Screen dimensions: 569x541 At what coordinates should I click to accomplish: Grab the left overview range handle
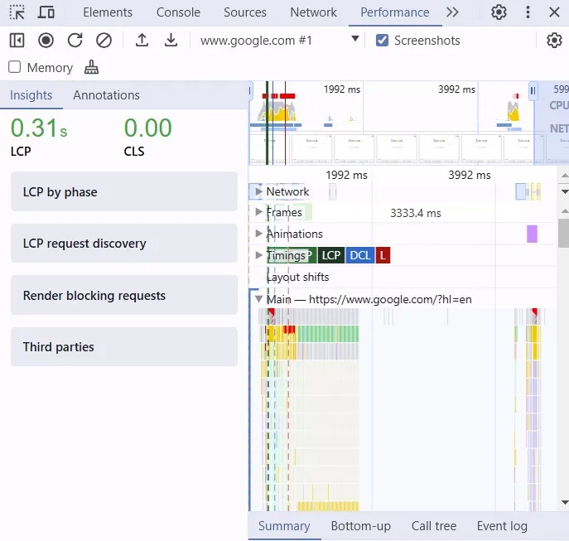[x=250, y=90]
